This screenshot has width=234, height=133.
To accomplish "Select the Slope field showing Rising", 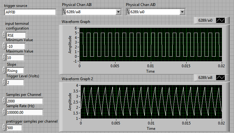I will (15, 71).
